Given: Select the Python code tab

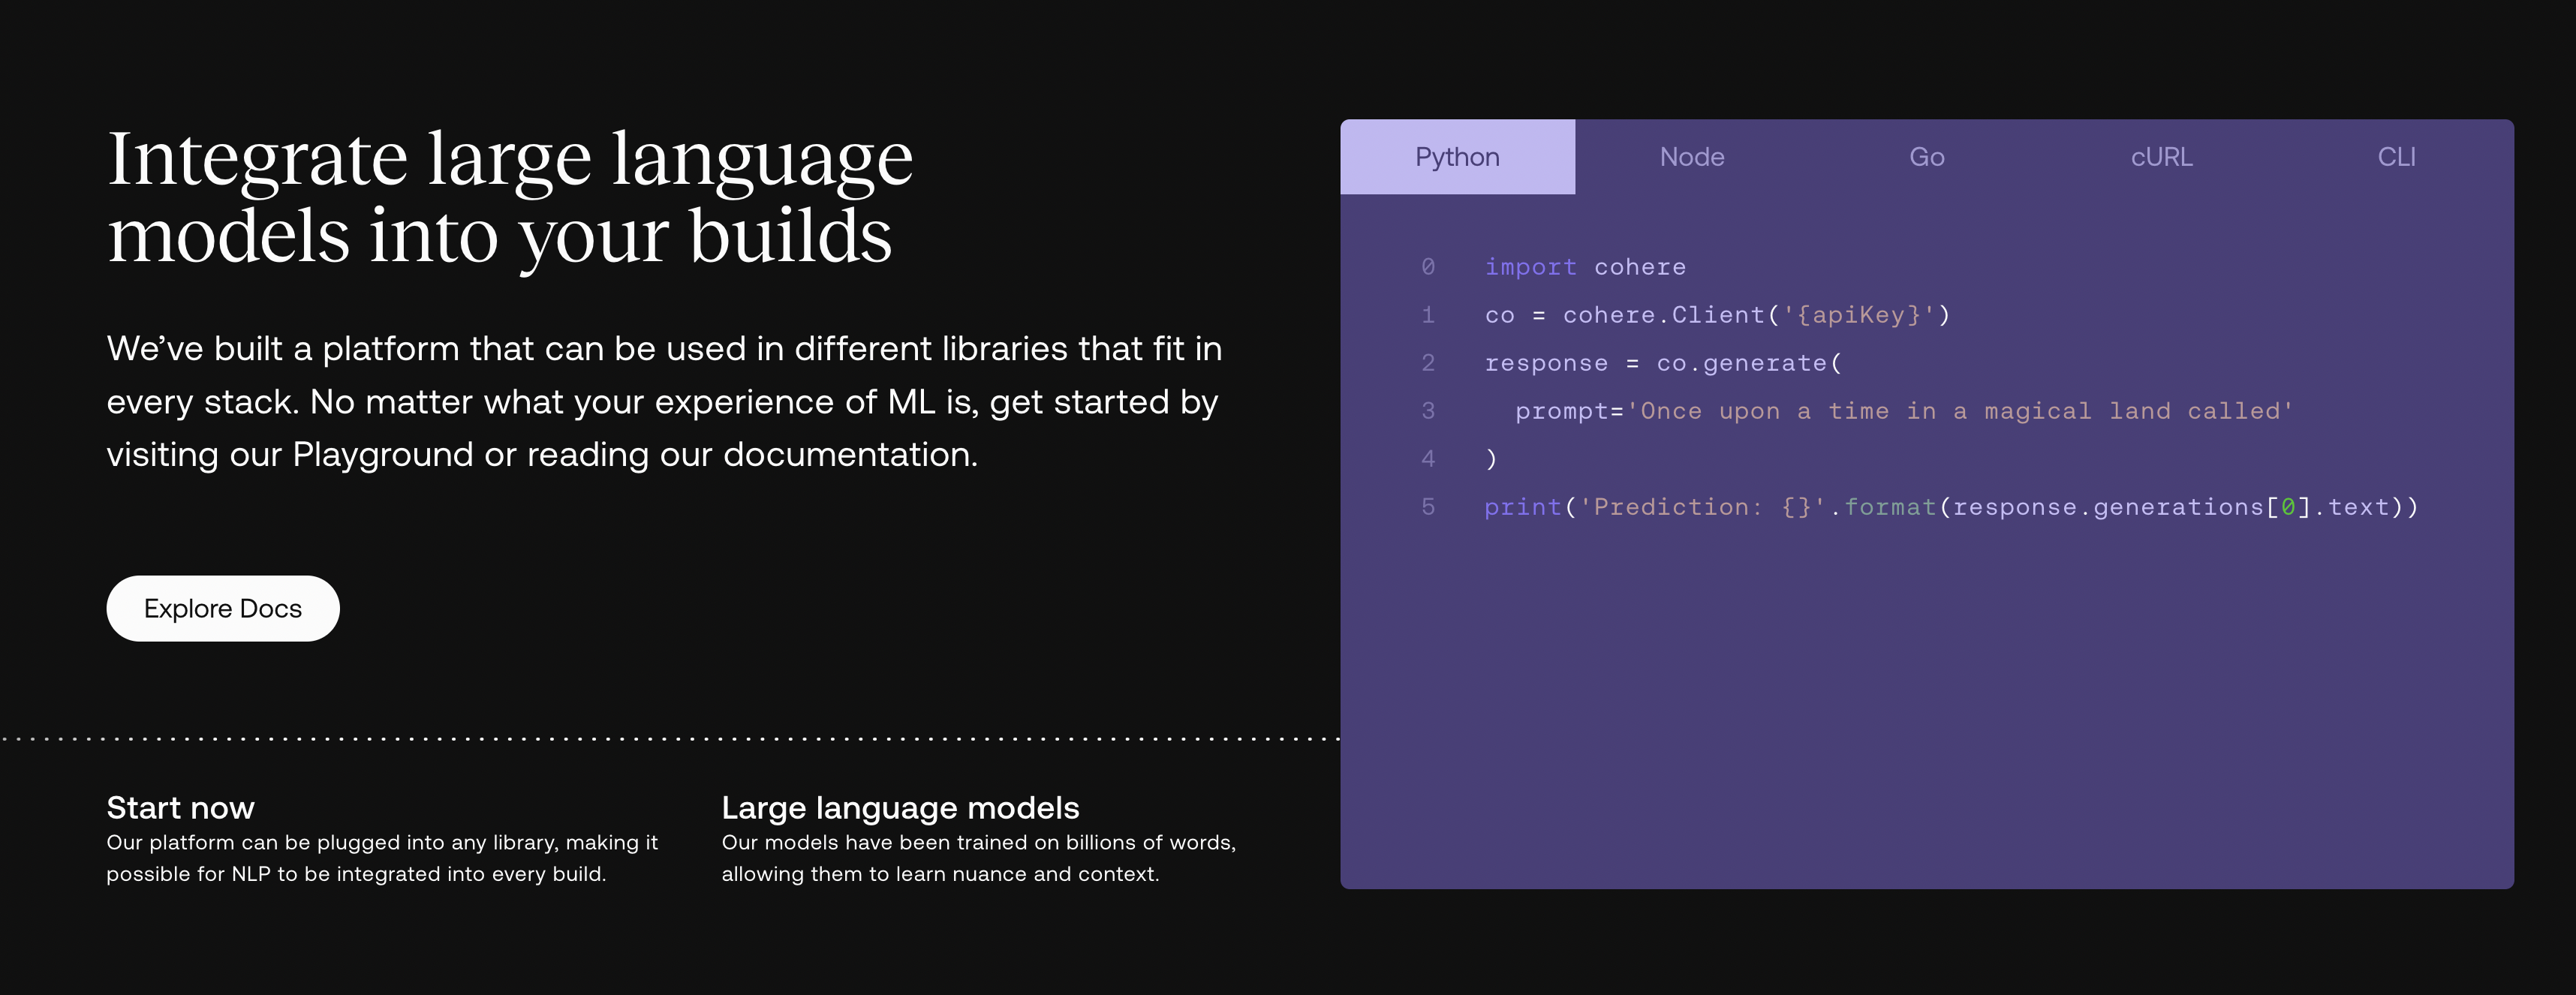Looking at the screenshot, I should click(x=1457, y=157).
